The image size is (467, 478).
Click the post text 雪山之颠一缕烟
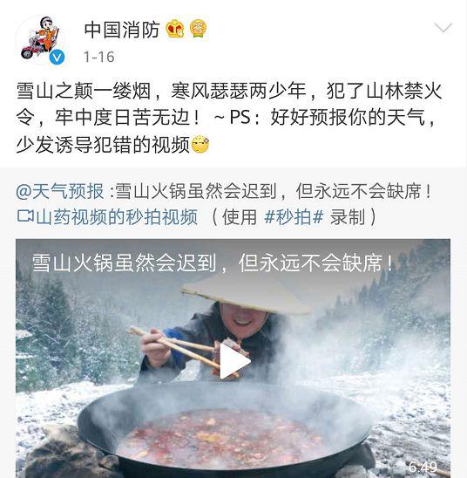(84, 91)
